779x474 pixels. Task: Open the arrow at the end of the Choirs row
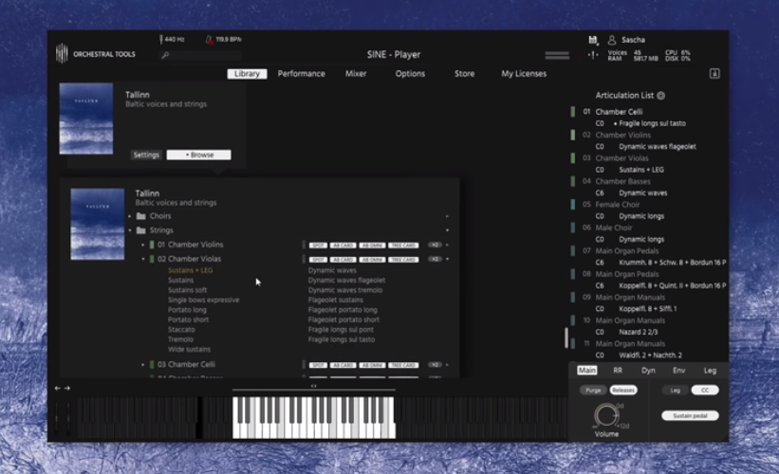coord(447,216)
